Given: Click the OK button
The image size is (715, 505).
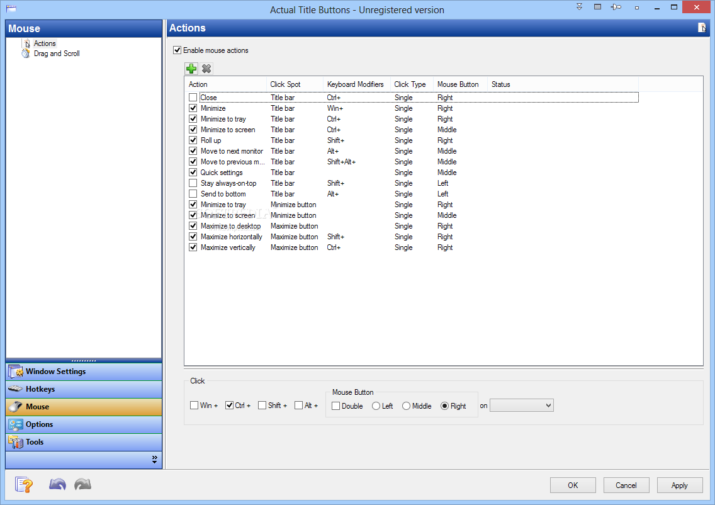Looking at the screenshot, I should (573, 485).
